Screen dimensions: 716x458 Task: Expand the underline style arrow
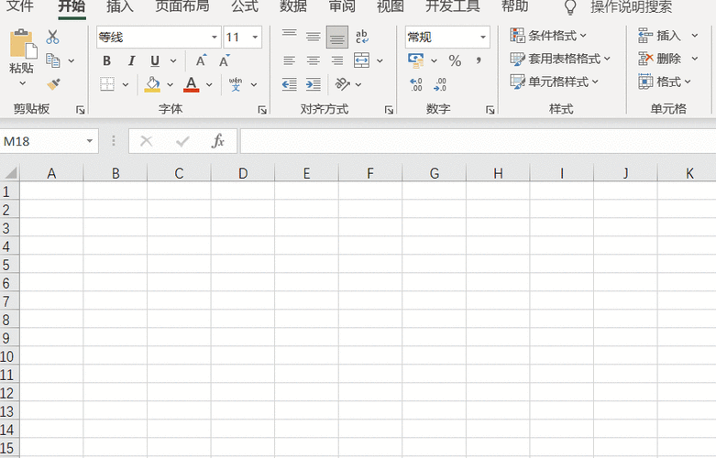coord(173,60)
